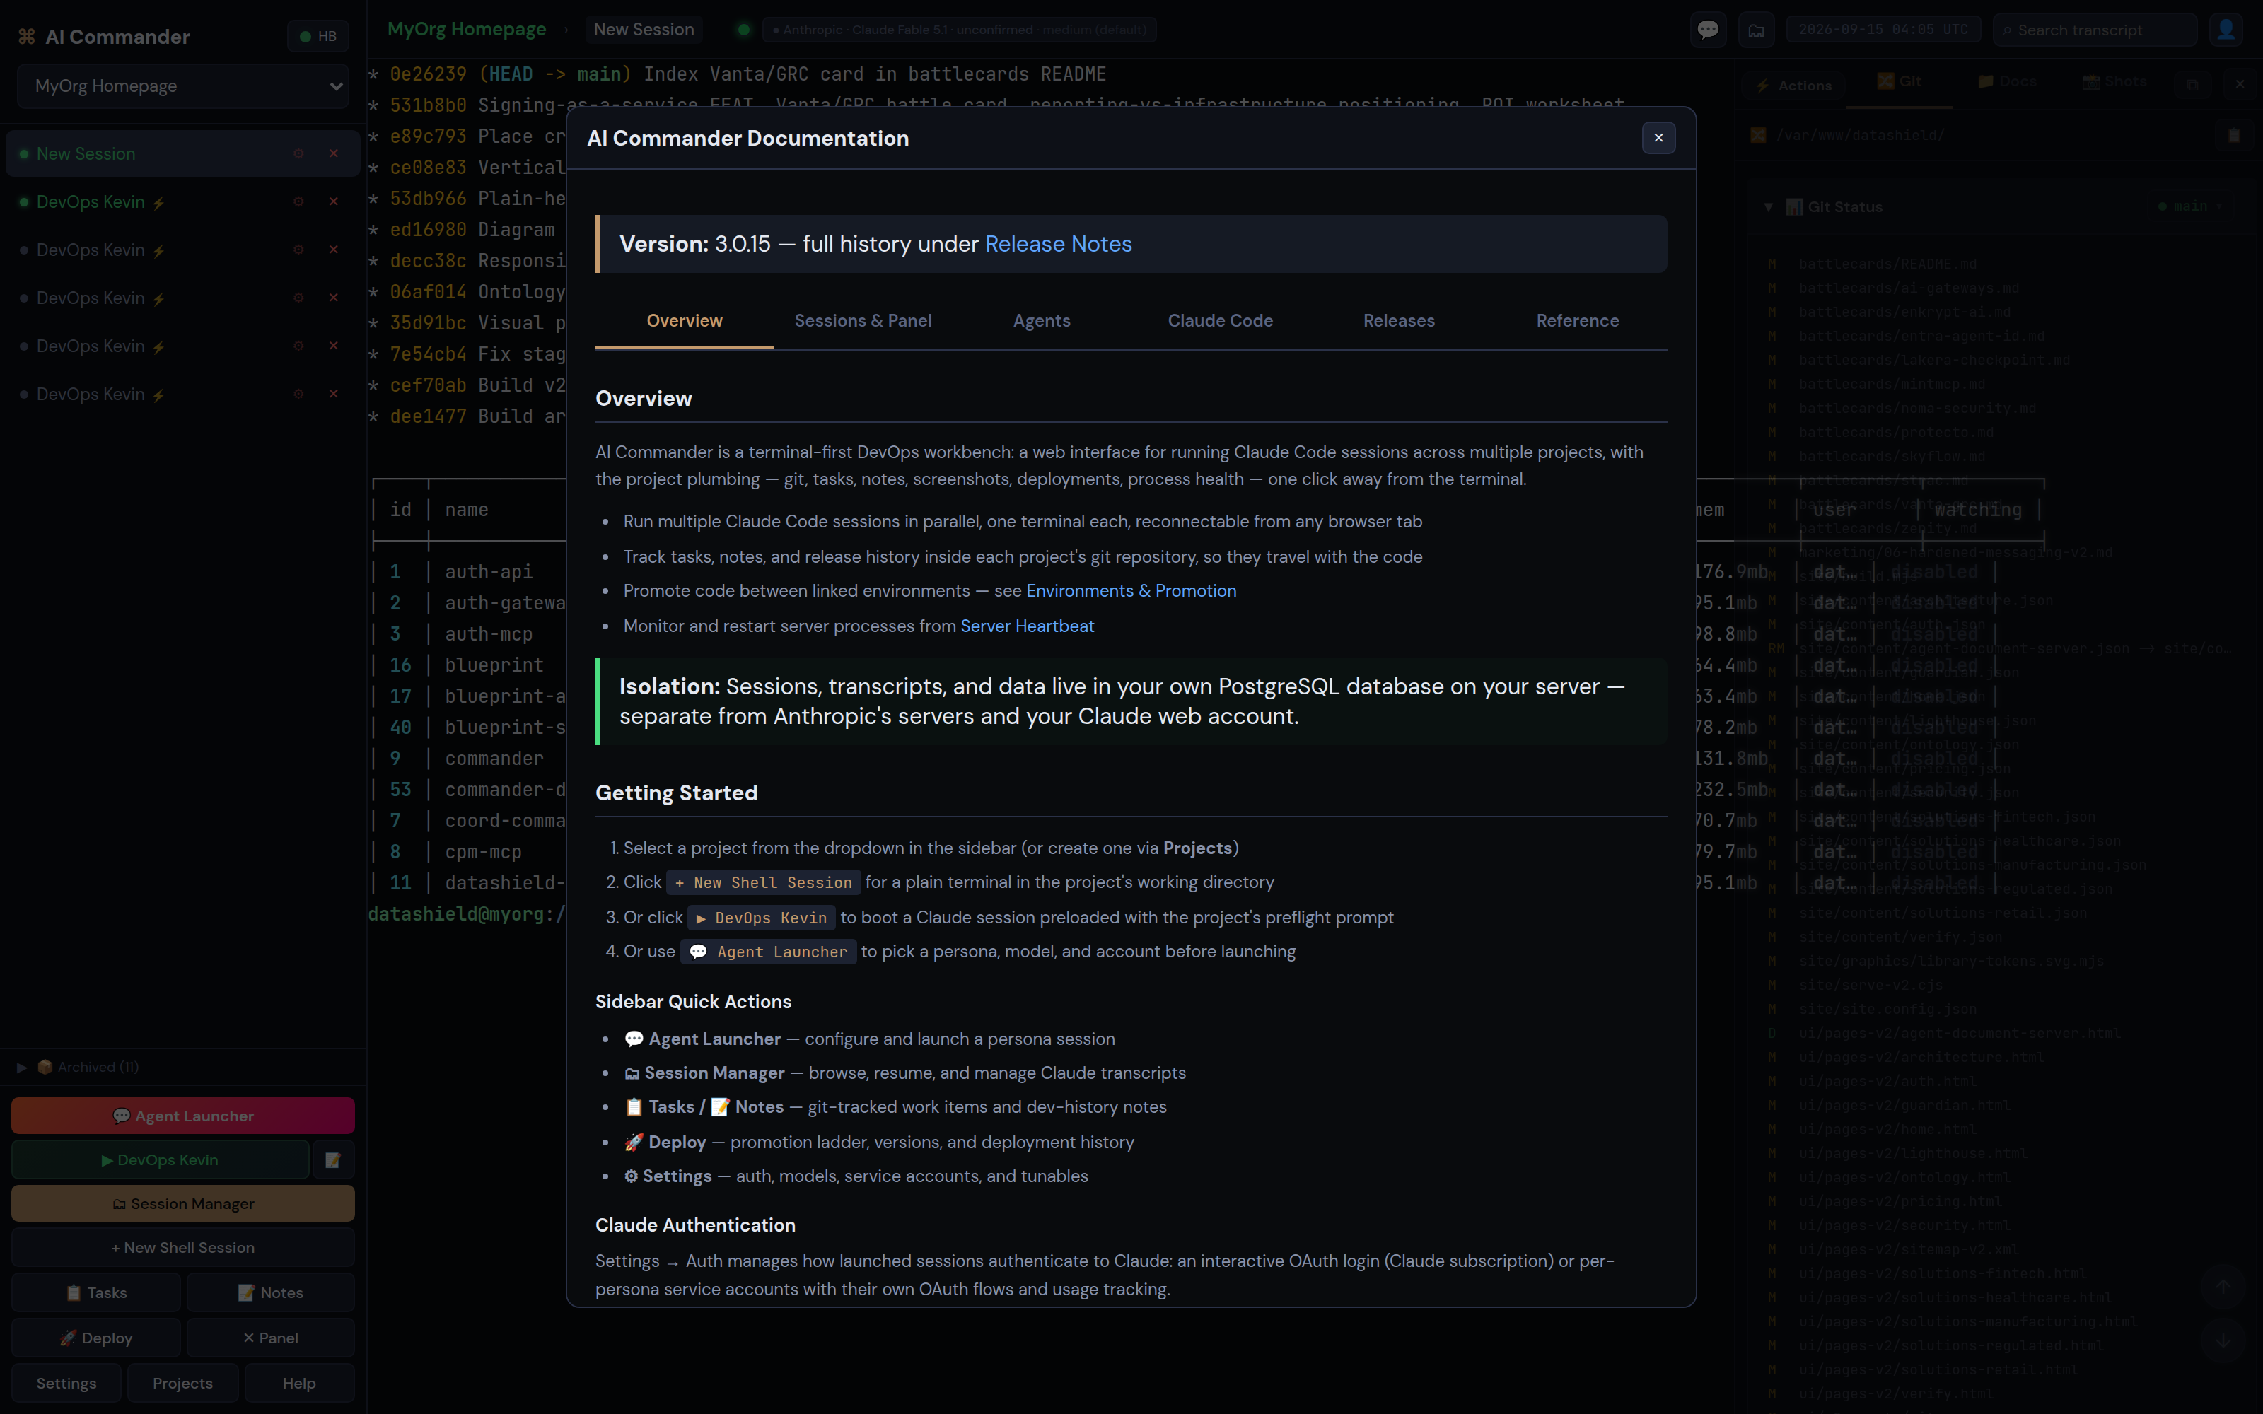2263x1414 pixels.
Task: Switch to the Overview documentation tab
Action: coord(685,321)
